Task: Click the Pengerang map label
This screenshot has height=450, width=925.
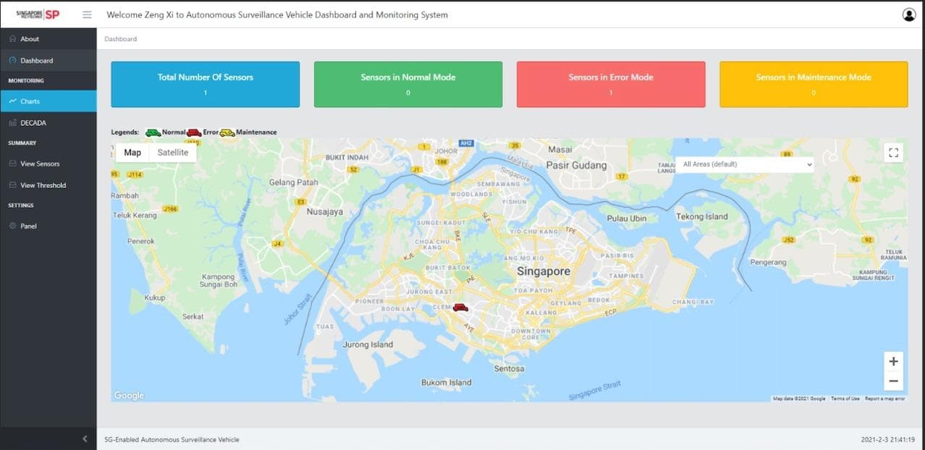Action: [769, 262]
